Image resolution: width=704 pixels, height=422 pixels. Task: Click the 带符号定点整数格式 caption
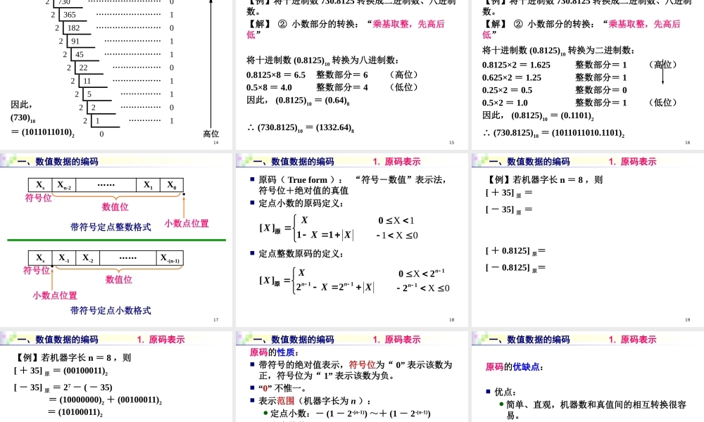click(x=111, y=226)
